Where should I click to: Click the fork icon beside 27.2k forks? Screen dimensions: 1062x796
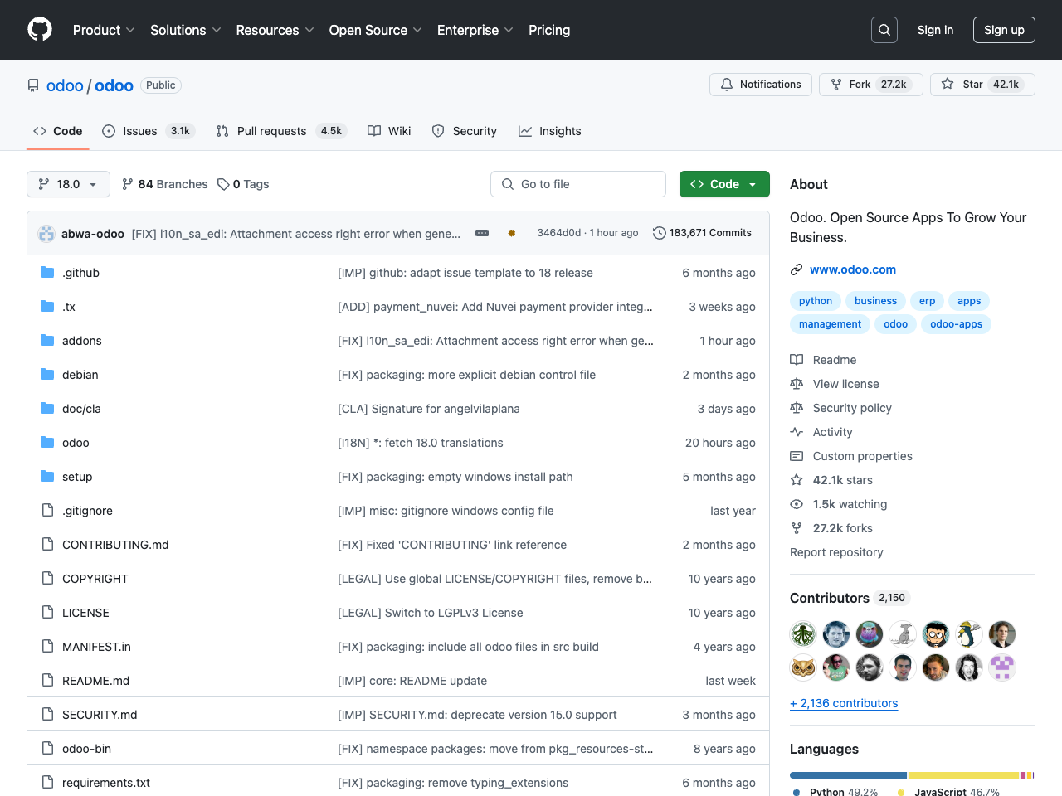[x=796, y=528]
